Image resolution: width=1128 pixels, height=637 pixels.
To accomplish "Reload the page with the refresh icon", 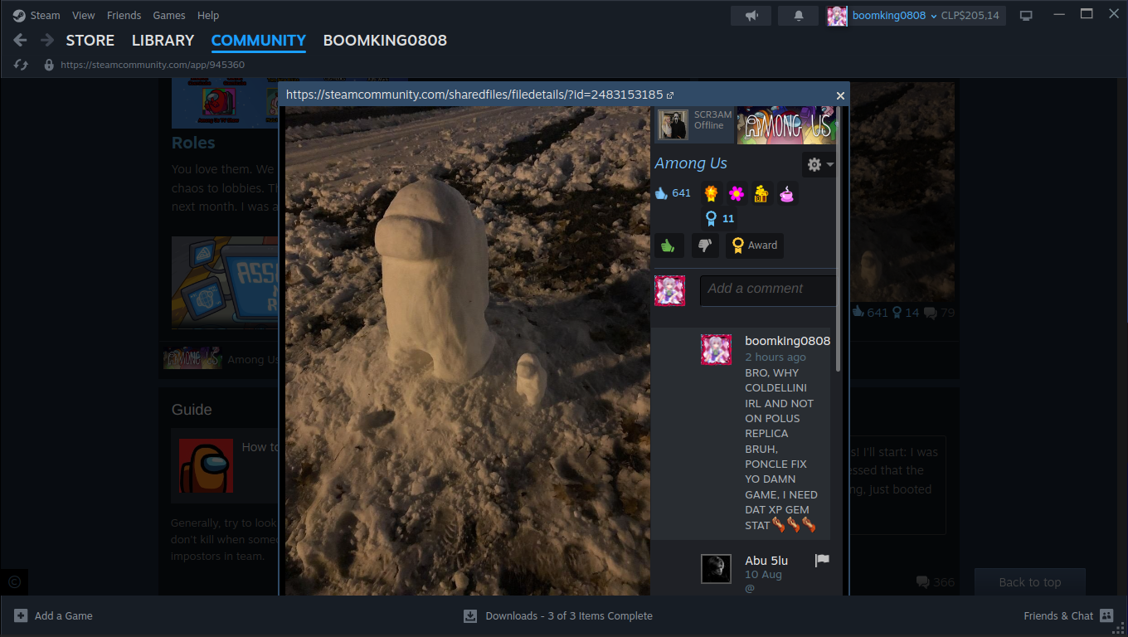I will pos(22,65).
